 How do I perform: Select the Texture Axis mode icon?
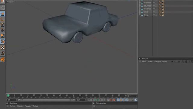pyautogui.click(x=3, y=53)
